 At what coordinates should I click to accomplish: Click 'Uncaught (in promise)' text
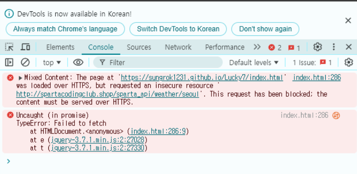52,115
